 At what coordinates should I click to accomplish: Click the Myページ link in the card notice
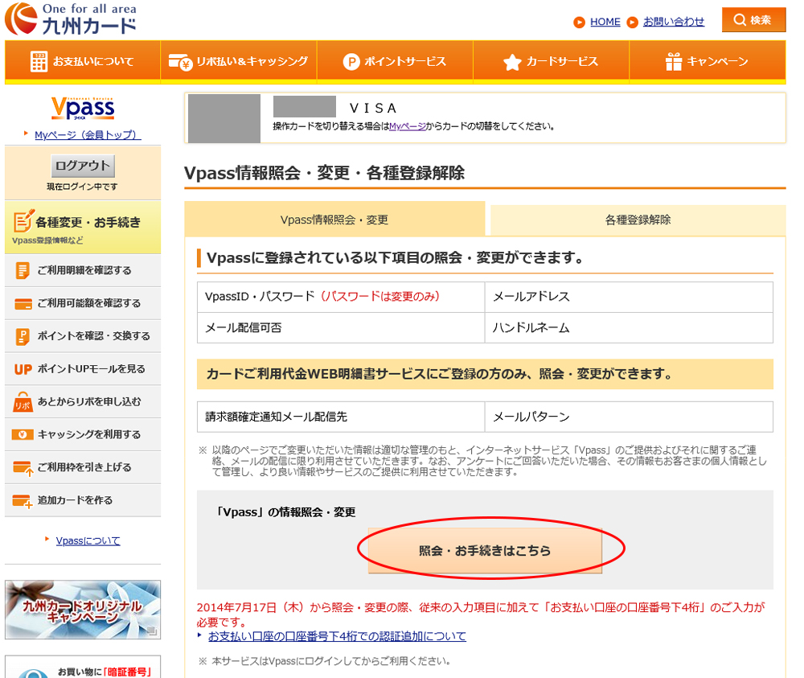pyautogui.click(x=407, y=126)
